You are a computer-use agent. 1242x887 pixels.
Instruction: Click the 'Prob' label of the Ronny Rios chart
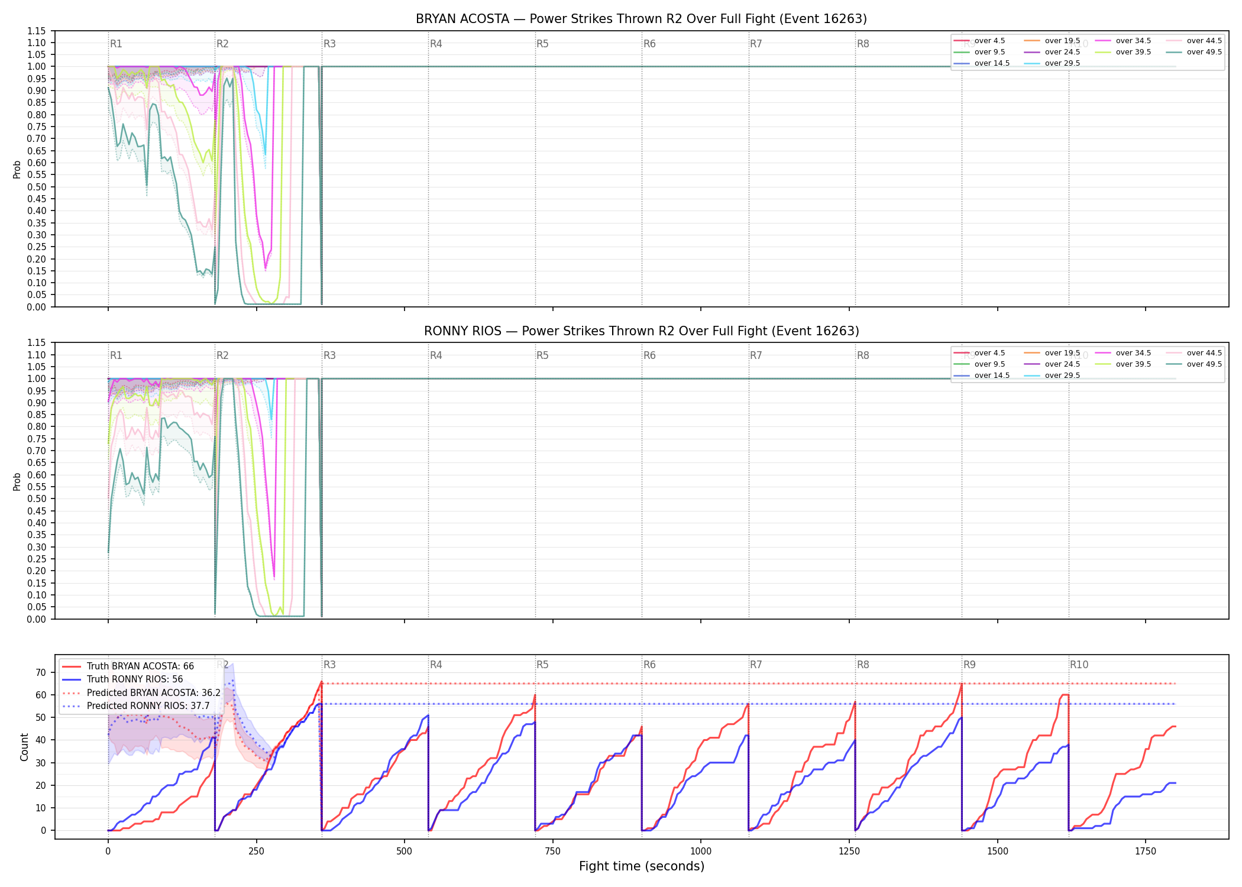tap(17, 481)
